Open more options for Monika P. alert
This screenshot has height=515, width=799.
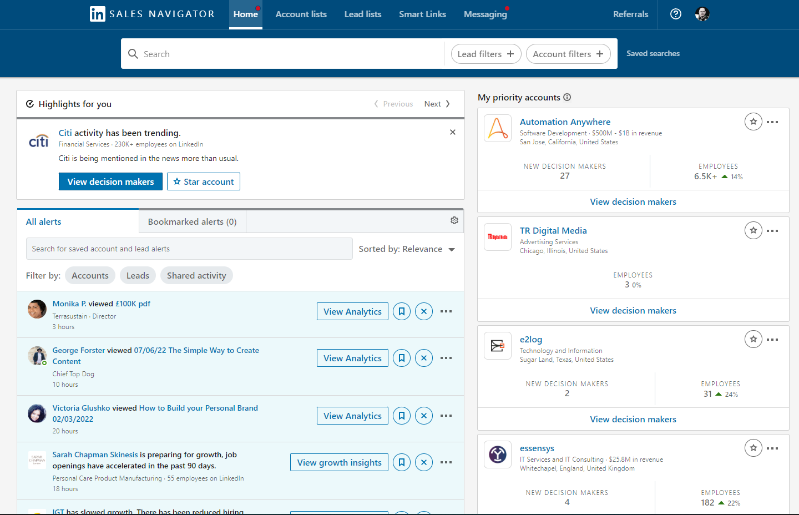click(x=446, y=311)
